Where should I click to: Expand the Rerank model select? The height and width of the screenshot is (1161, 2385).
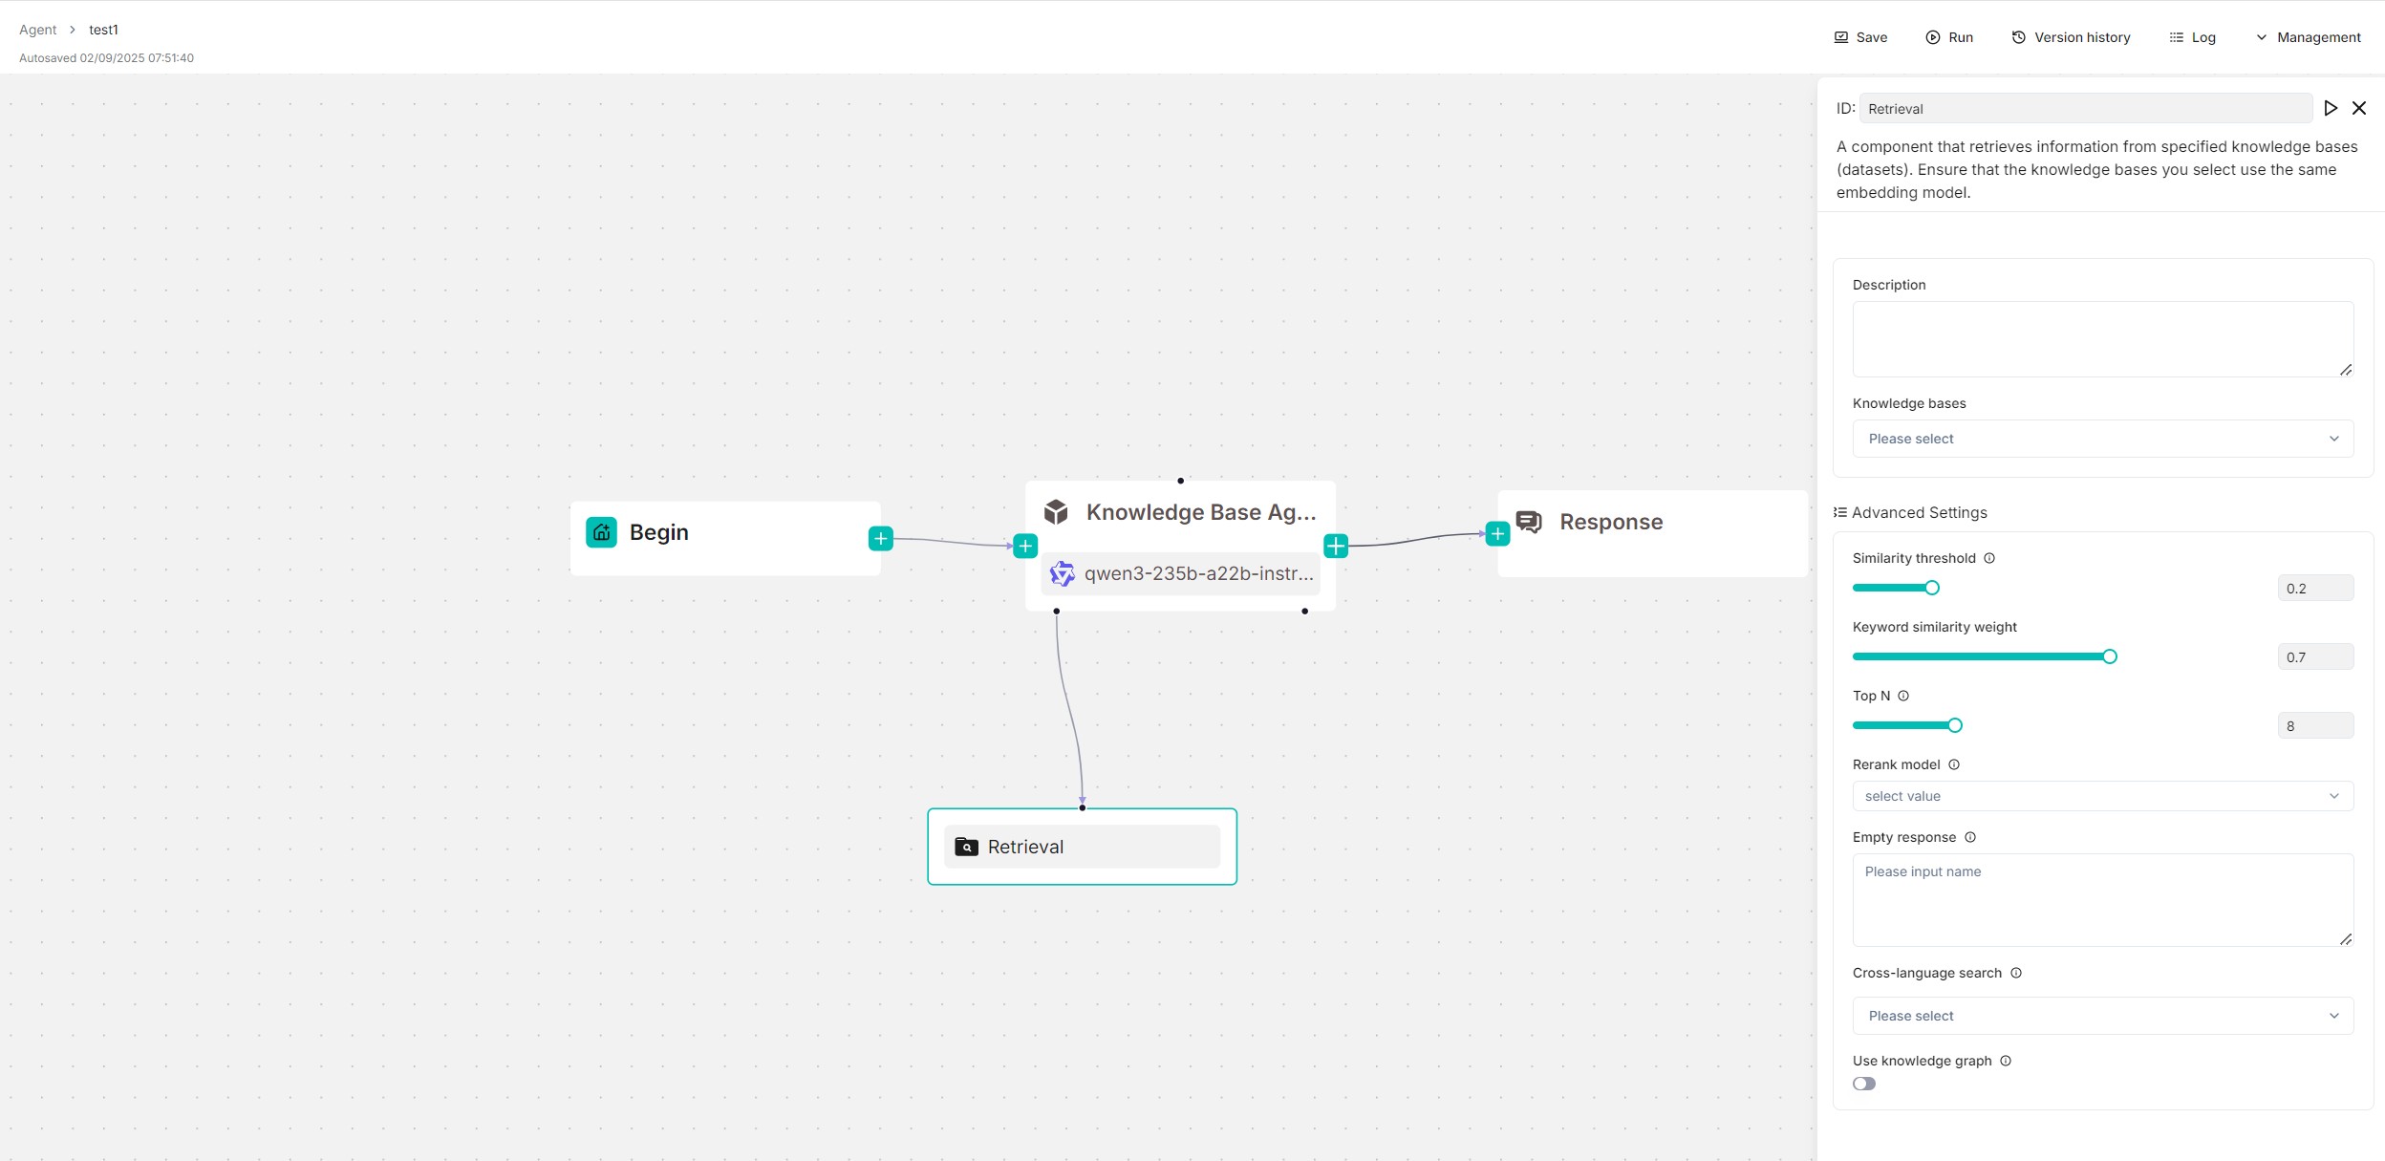2102,796
